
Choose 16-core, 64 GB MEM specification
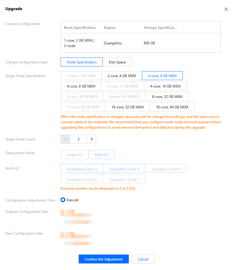(172, 107)
